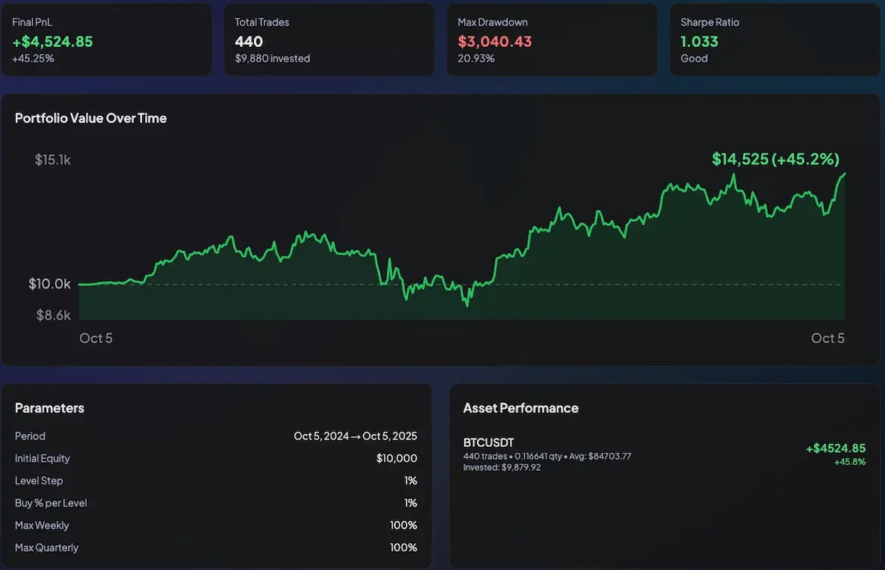The image size is (885, 570).
Task: Click the +$4524.85 asset return value
Action: tap(835, 448)
